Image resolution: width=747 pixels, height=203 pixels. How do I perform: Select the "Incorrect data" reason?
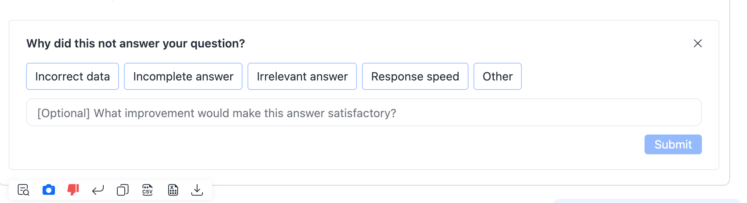(72, 76)
